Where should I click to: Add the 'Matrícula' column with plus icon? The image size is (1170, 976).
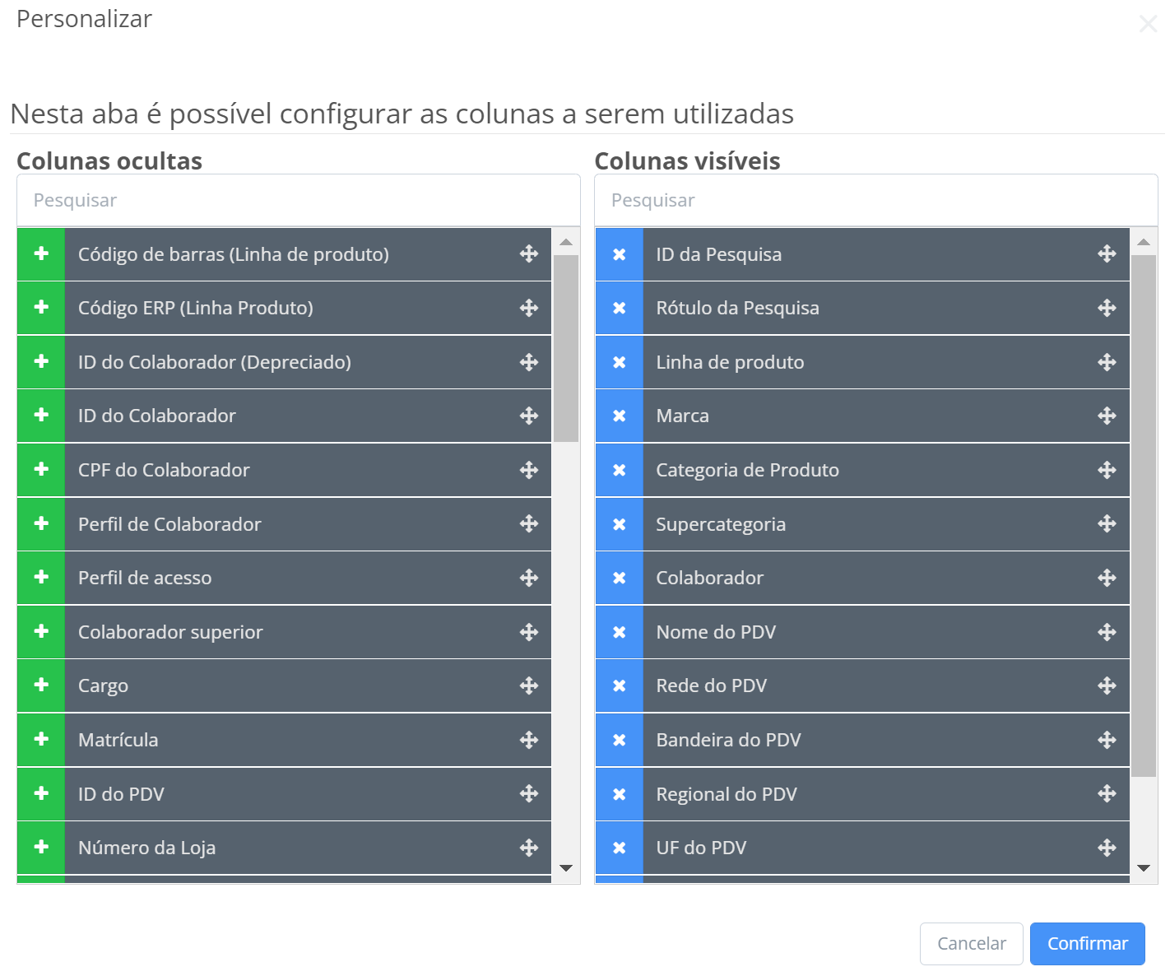[41, 740]
